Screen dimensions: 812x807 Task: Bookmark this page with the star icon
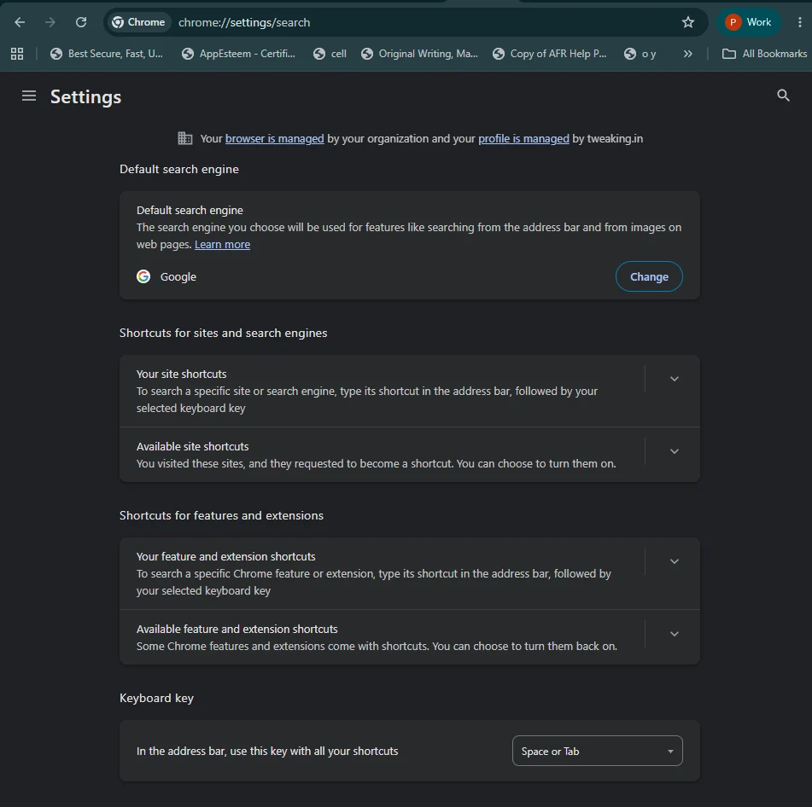coord(687,22)
